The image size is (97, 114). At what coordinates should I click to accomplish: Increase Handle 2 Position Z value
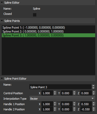coord(94,108)
